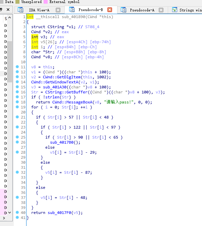Image resolution: width=202 pixels, height=226 pixels.
Task: Click function call sub_401A30 on line 15
Action: [55, 87]
